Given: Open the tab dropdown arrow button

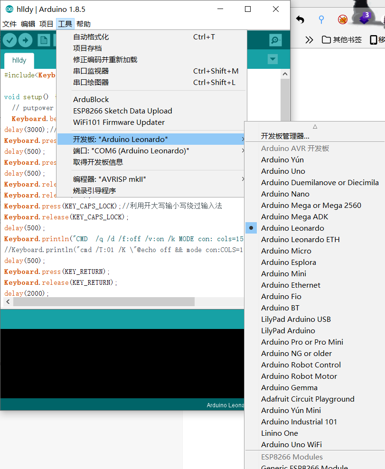Looking at the screenshot, I should pyautogui.click(x=273, y=59).
